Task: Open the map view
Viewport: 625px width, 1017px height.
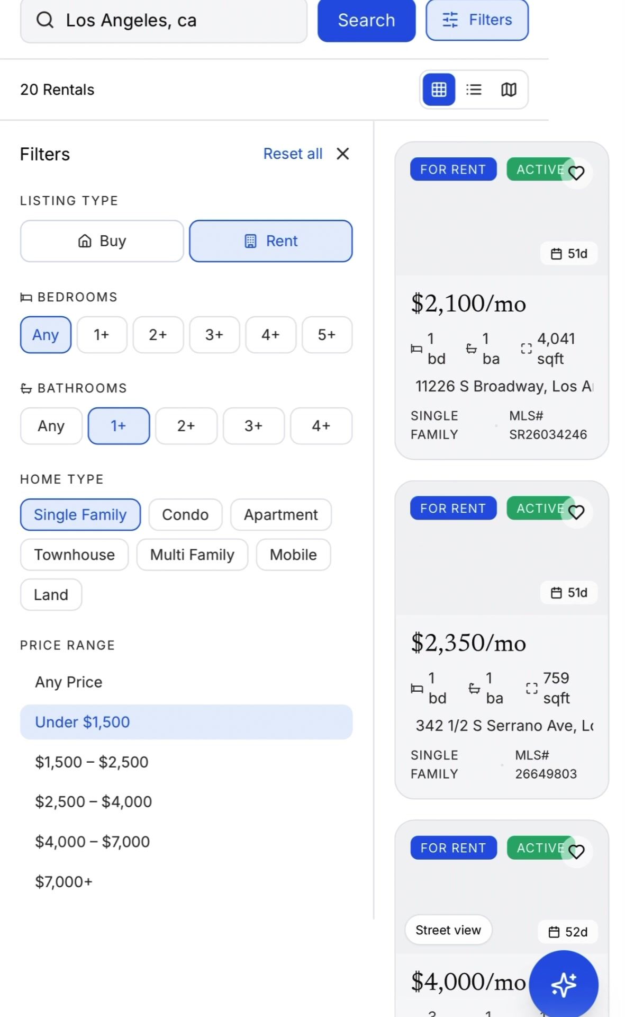Action: [x=509, y=90]
